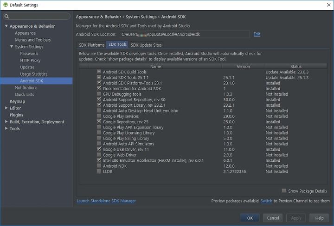Open Plugins settings
The image size is (334, 226).
(16, 115)
